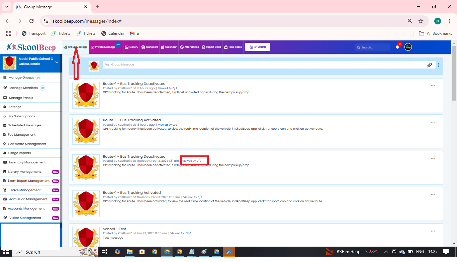Click the School - Test post title

114,229
